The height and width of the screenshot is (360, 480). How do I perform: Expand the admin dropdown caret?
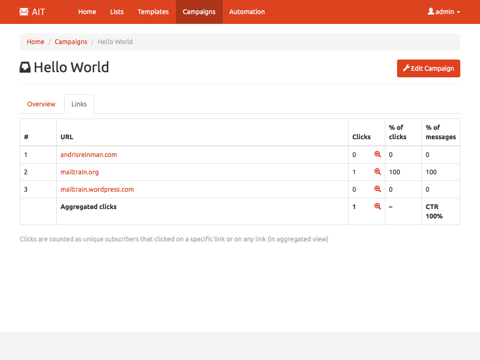(x=458, y=12)
